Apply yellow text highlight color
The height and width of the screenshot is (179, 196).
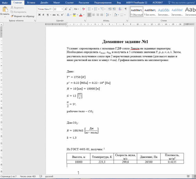pyautogui.click(x=74, y=15)
